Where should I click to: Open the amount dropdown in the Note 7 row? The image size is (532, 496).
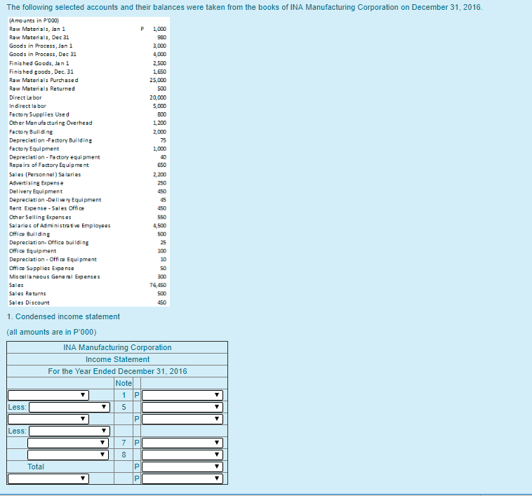[x=182, y=443]
